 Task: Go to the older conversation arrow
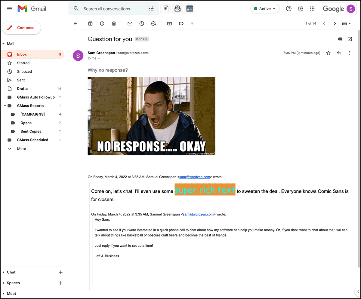pos(335,23)
